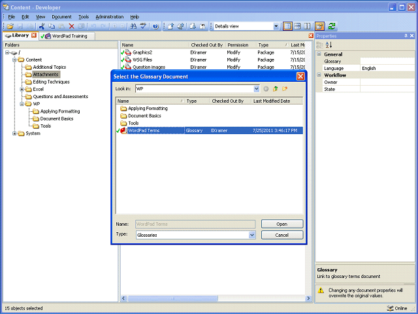Click the spell check ABC icon
The image size is (418, 314).
point(143,26)
